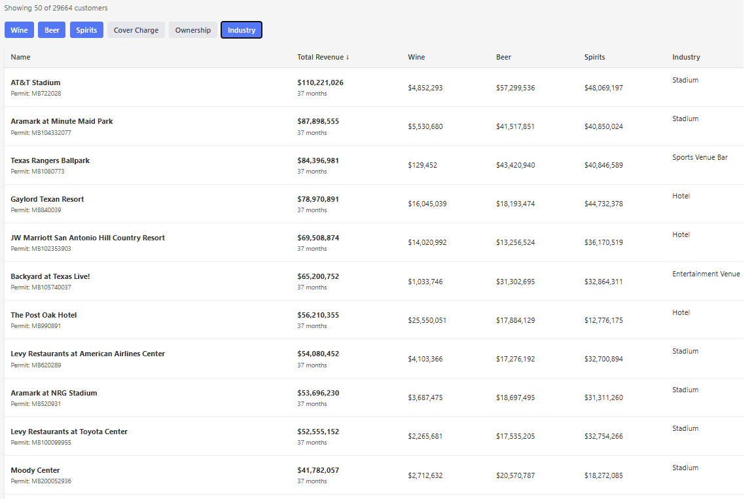
Task: Open the AT&T Stadium customer entry
Action: coord(35,83)
